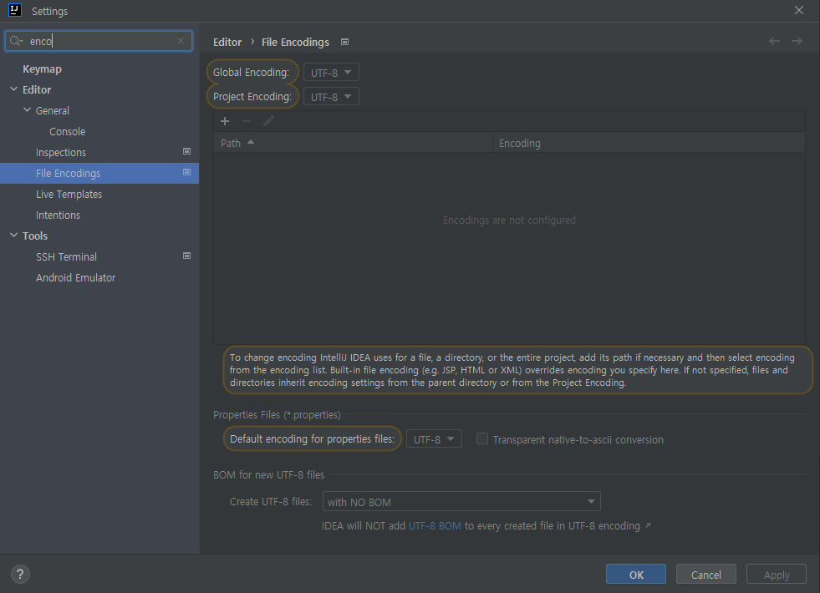Viewport: 820px width, 593px height.
Task: Click the edit pencil icon
Action: click(x=268, y=121)
